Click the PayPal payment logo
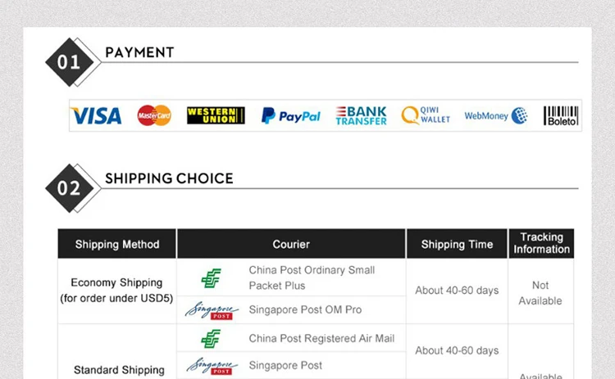The height and width of the screenshot is (379, 615). pyautogui.click(x=291, y=116)
